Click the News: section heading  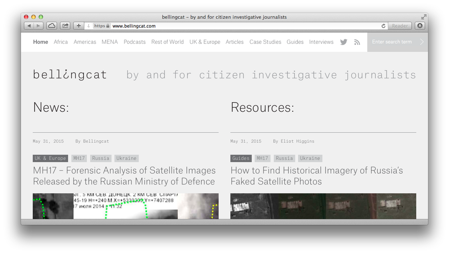tap(51, 108)
